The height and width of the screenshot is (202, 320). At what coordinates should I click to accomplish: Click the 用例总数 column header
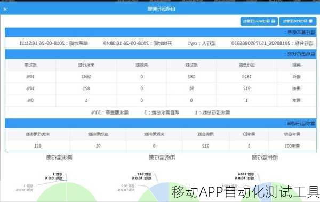click(205, 134)
